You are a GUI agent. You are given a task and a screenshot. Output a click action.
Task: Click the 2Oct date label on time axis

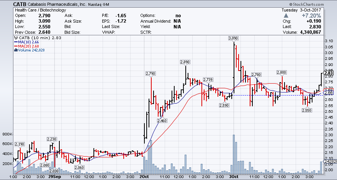(x=144, y=177)
